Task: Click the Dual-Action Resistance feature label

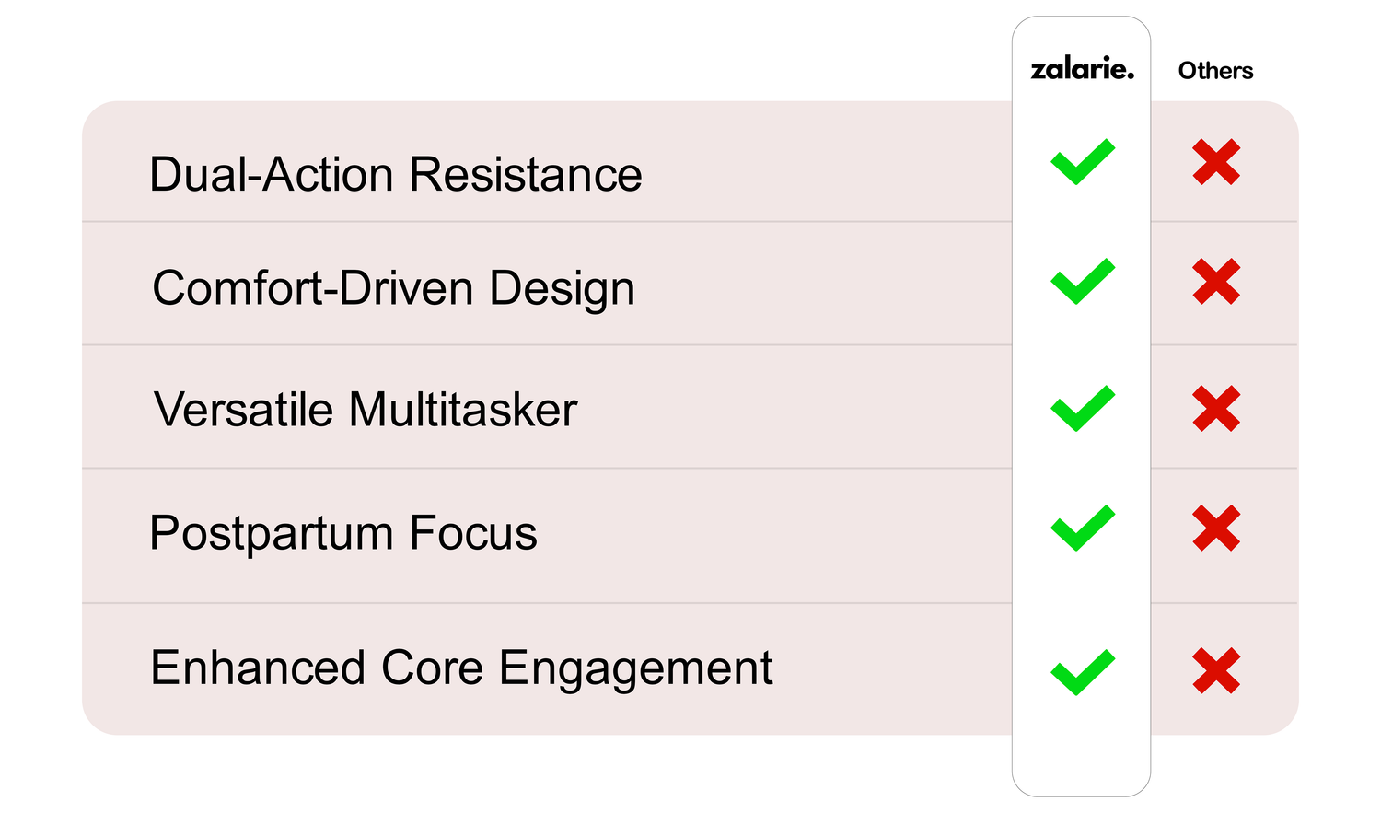Action: point(395,174)
